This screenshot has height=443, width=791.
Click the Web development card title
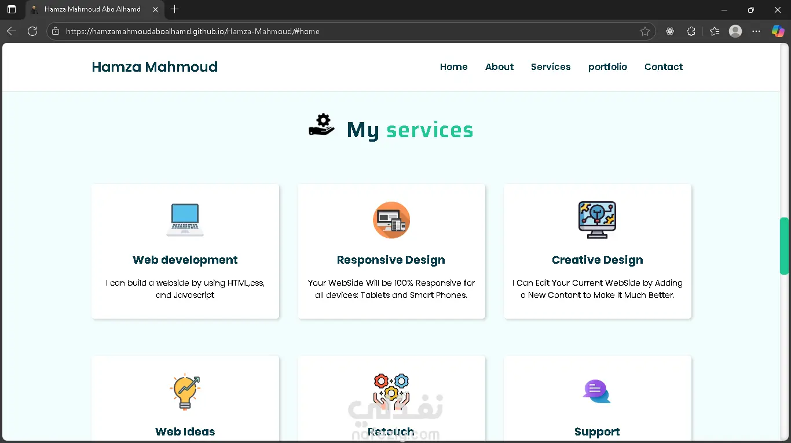[185, 260]
